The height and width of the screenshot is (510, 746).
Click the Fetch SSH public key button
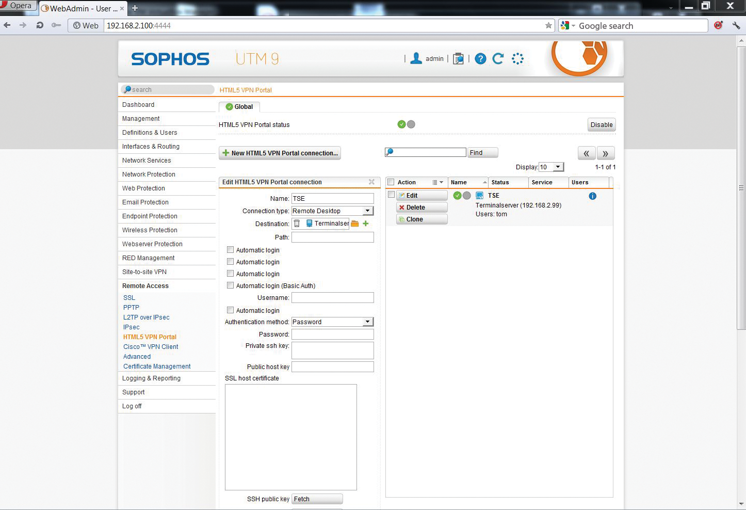(x=317, y=499)
